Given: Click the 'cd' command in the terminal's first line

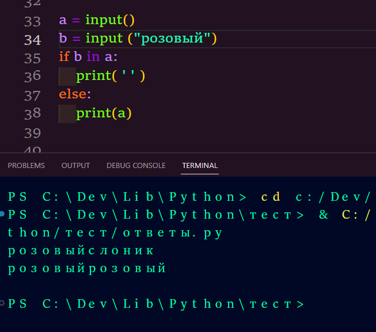Looking at the screenshot, I should 271,197.
